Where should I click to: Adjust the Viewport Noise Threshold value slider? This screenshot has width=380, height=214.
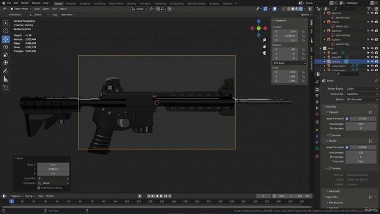click(363, 119)
